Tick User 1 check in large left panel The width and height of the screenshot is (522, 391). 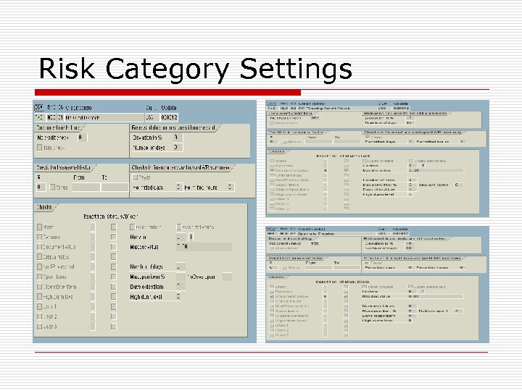click(40, 306)
